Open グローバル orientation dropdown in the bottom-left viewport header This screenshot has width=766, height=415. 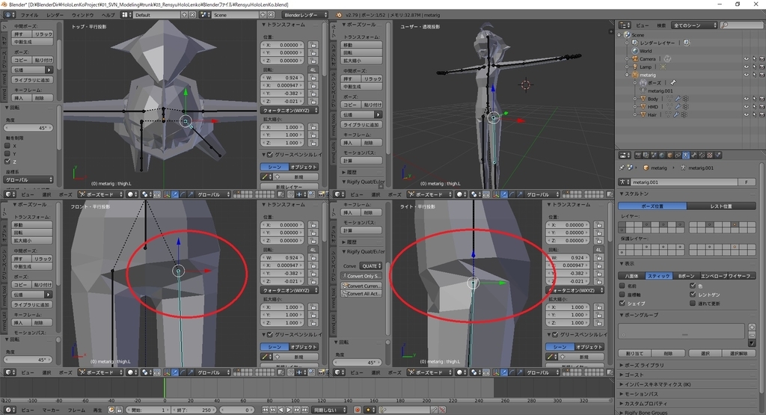tap(212, 372)
